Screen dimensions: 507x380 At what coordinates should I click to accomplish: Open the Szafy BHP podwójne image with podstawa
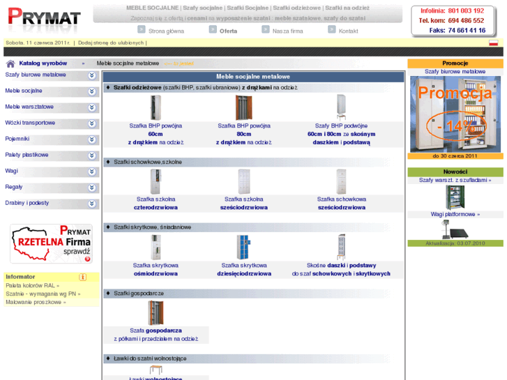[341, 107]
